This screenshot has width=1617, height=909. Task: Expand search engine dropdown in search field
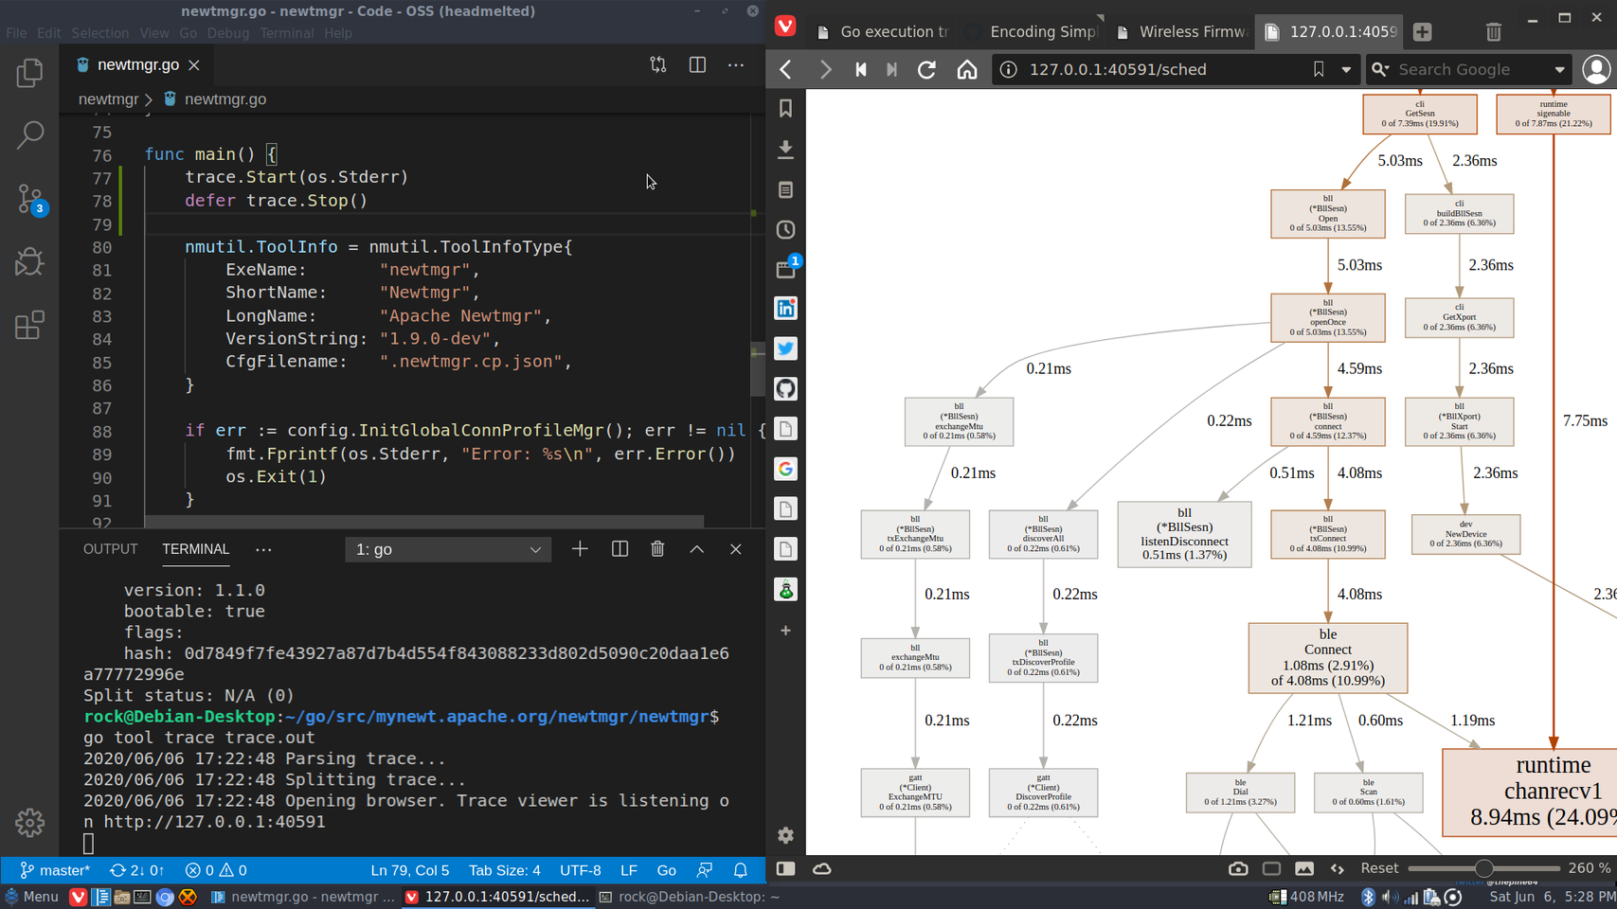[1559, 69]
